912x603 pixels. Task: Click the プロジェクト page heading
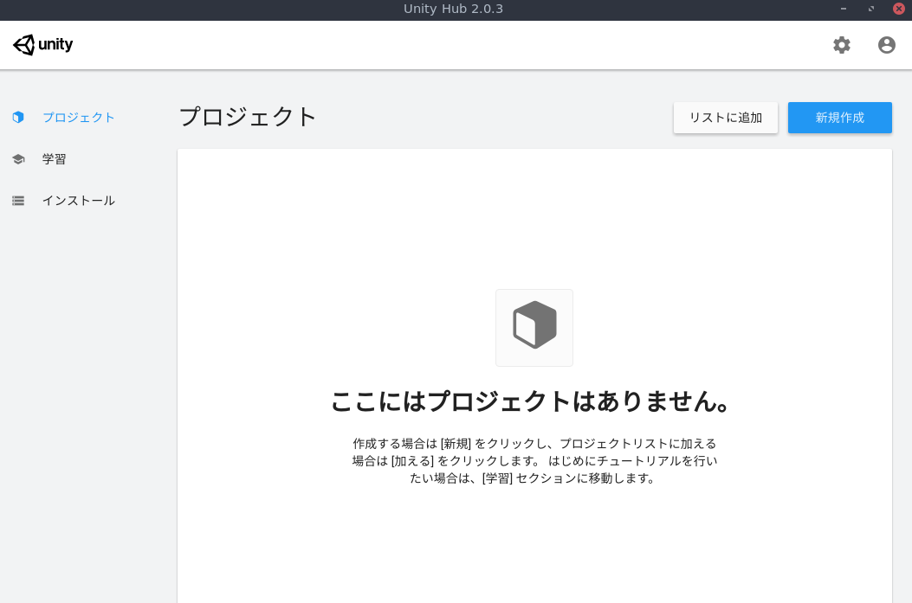[x=248, y=117]
